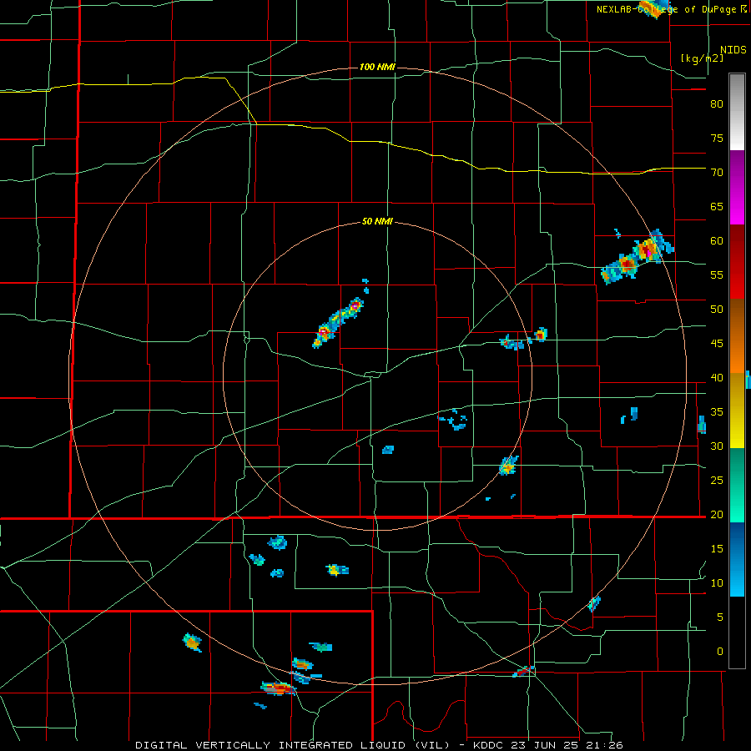Click the "NIDS" label above the legend

(733, 49)
